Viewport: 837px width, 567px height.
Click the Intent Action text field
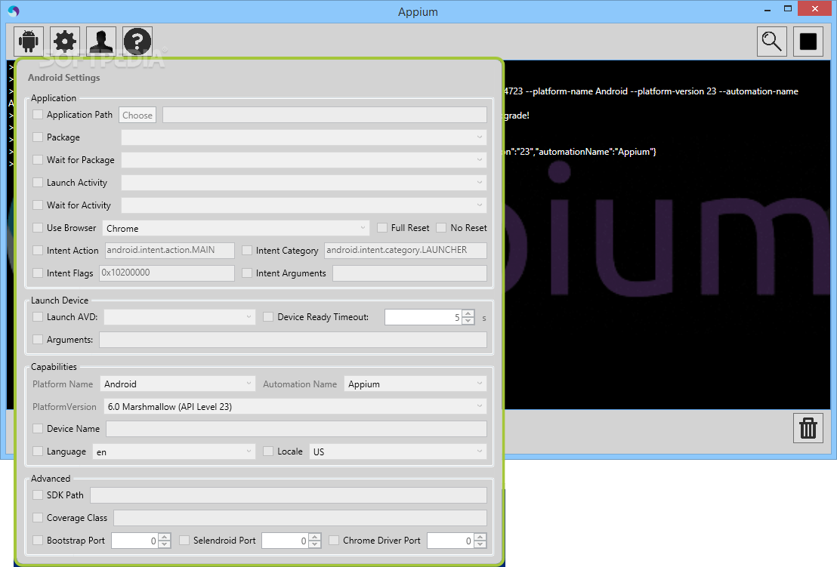[170, 250]
